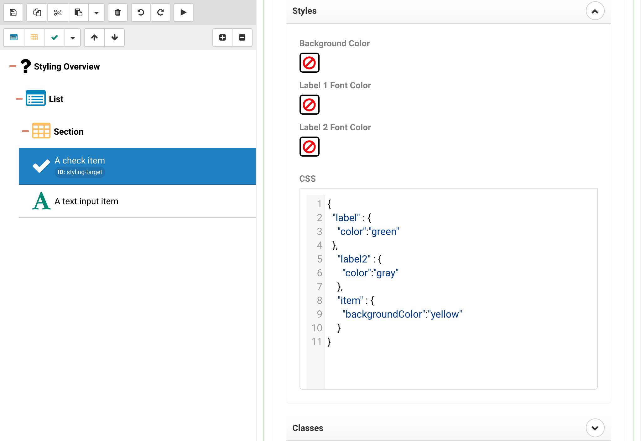
Task: Add a new check item
Action: tap(55, 38)
